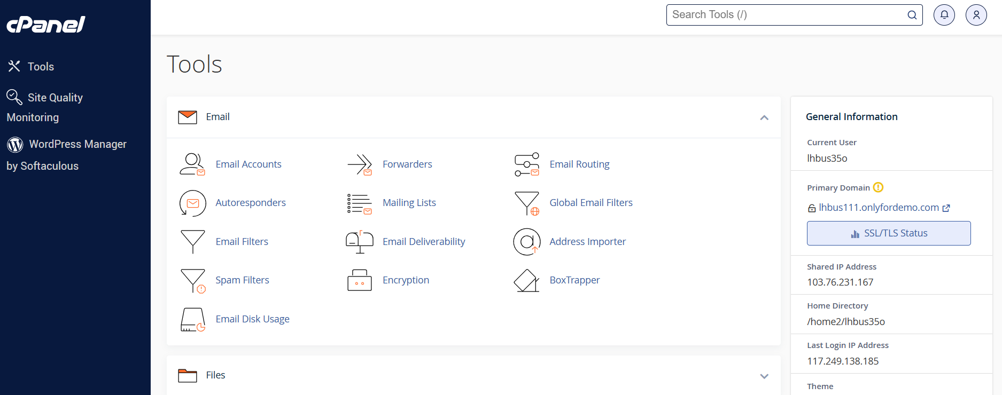Click the BoxTrapper icon
Viewport: 1002px width, 395px height.
click(527, 281)
